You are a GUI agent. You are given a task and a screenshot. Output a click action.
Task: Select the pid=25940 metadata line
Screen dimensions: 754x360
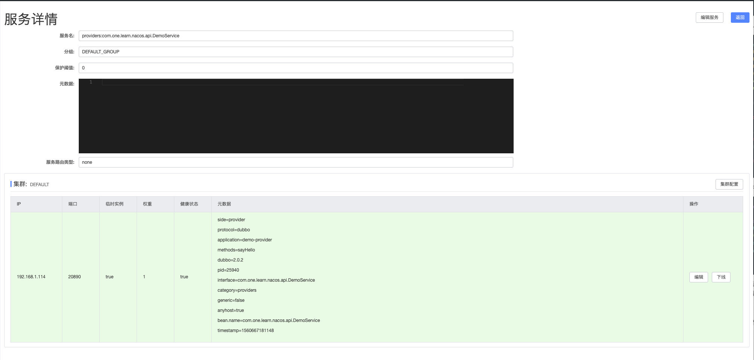228,270
